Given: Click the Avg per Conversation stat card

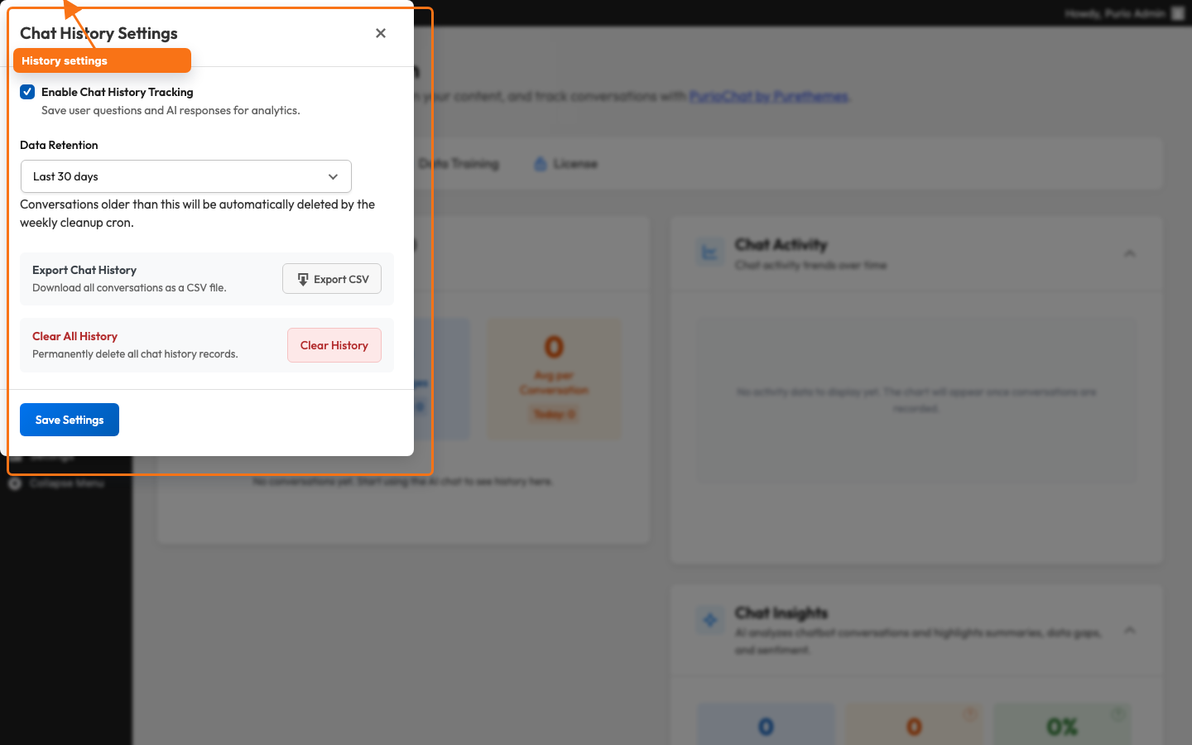Looking at the screenshot, I should tap(554, 379).
